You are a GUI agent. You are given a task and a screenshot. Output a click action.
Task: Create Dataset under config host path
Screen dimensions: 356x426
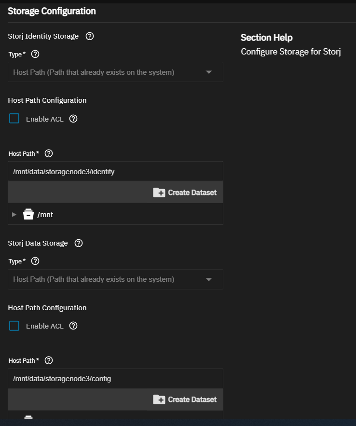[x=185, y=399]
